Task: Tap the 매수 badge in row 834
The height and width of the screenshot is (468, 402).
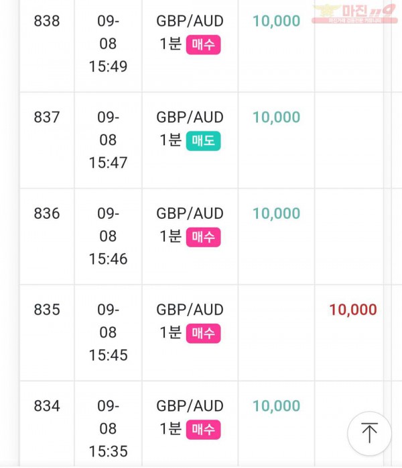Action: (204, 430)
